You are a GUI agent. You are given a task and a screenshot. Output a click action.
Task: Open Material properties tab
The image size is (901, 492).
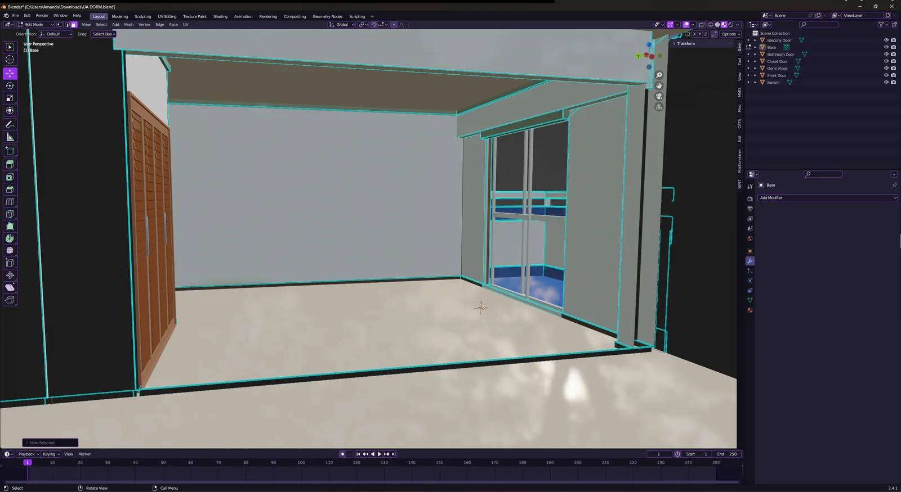coord(750,310)
